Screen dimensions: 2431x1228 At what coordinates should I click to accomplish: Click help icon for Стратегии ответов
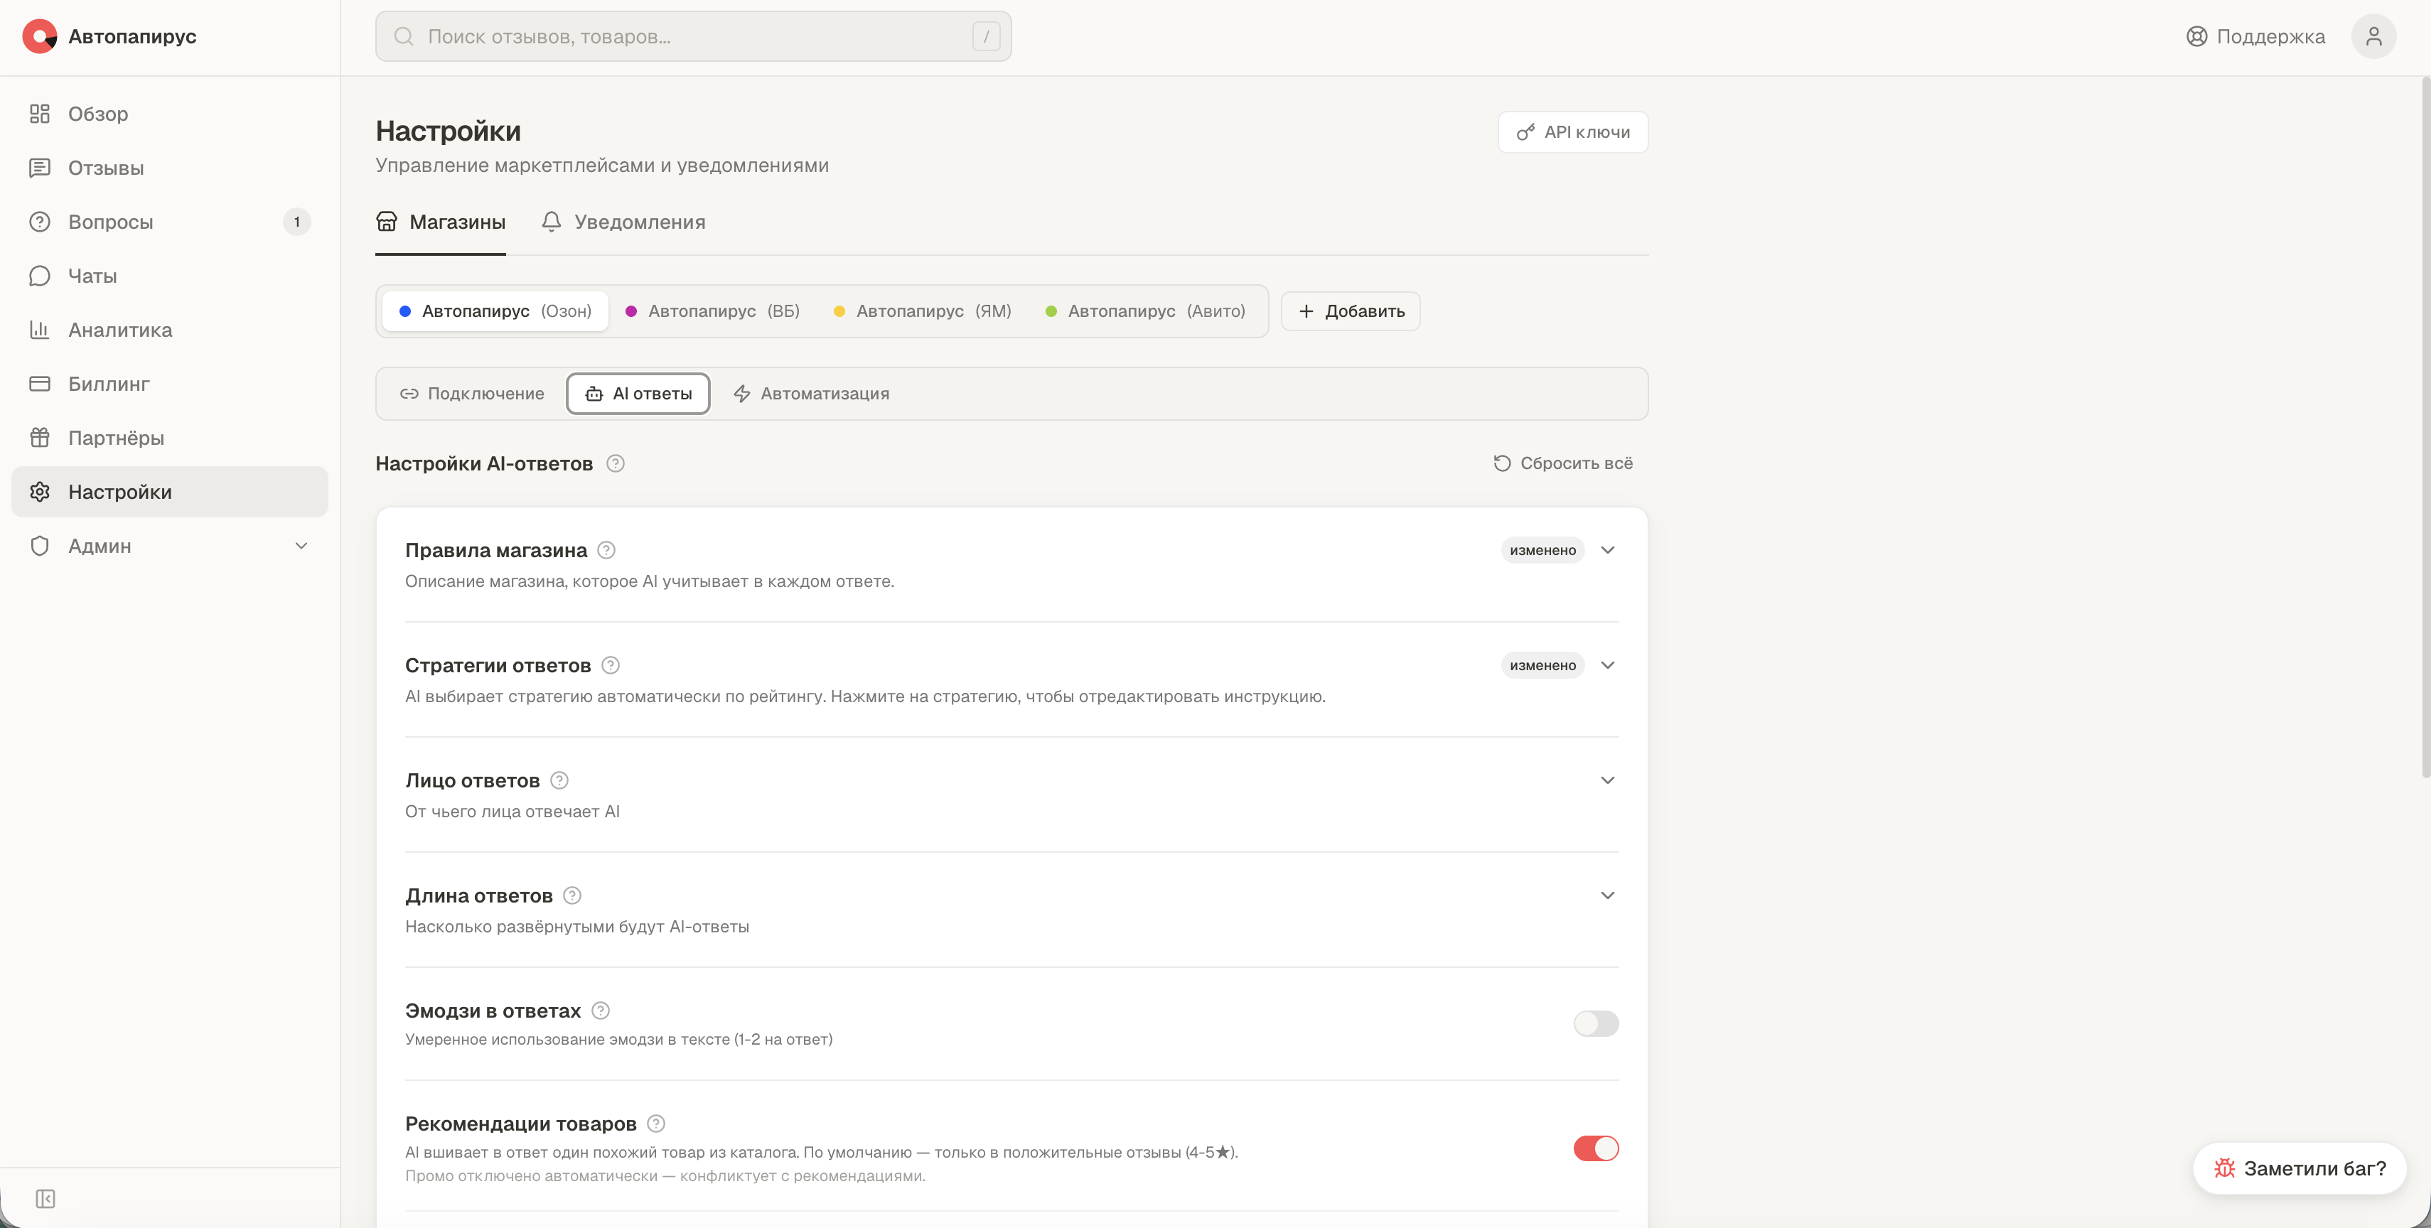pos(611,666)
